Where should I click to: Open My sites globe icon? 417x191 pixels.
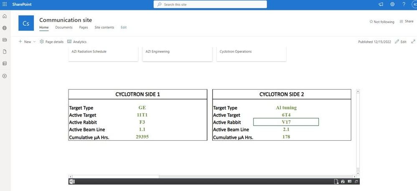(x=5, y=28)
